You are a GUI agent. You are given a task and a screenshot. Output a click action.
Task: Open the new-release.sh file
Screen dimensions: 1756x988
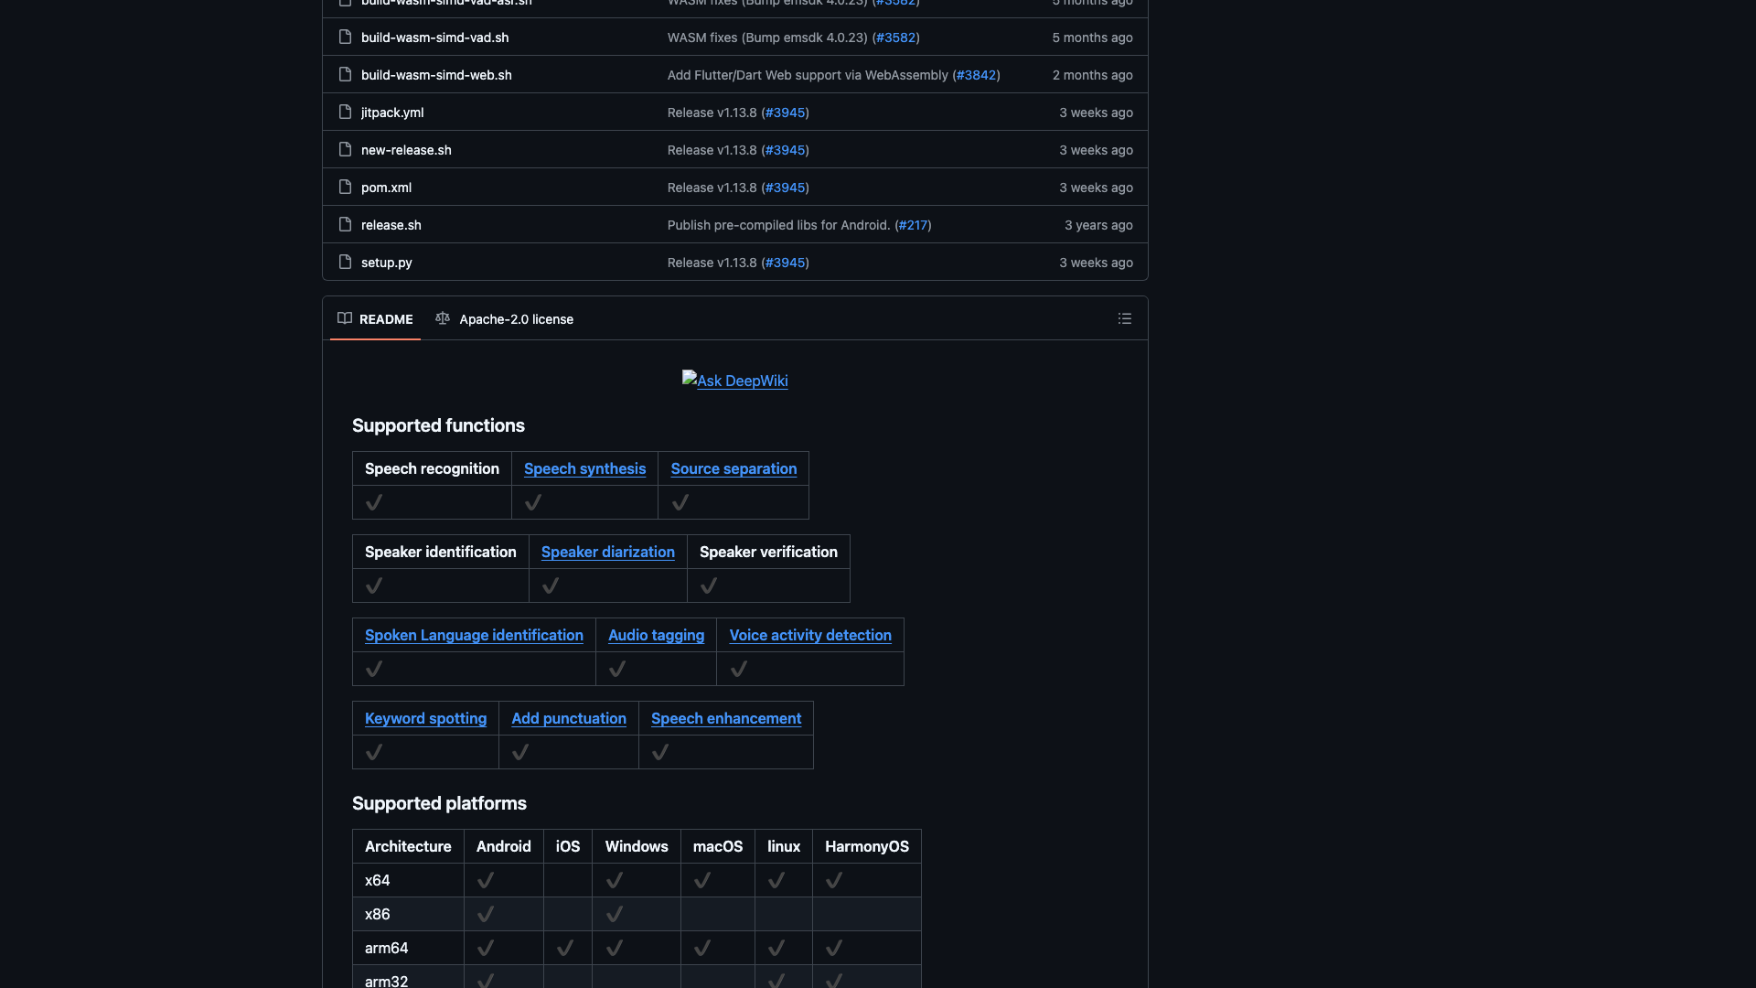point(406,150)
